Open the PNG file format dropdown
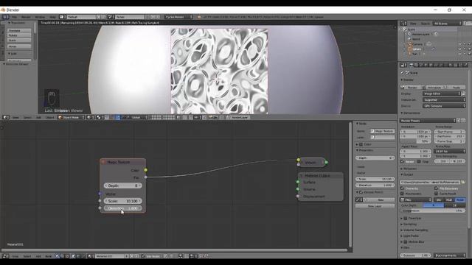Viewport: 472px width, 265px height. pyautogui.click(x=416, y=199)
